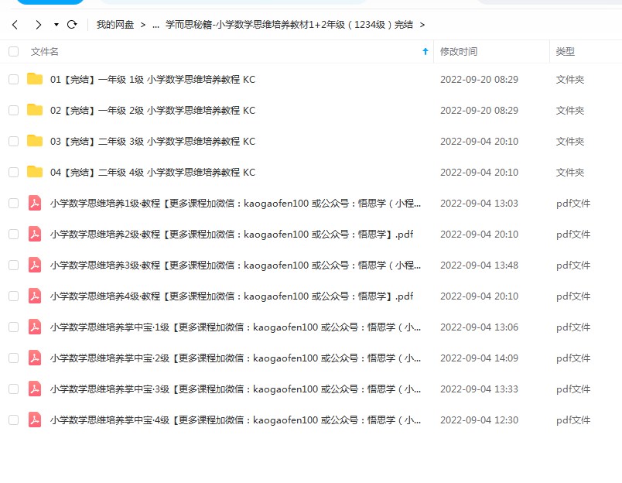Check the box for 掌中宝·2级 pdf
The image size is (622, 483).
[13, 358]
